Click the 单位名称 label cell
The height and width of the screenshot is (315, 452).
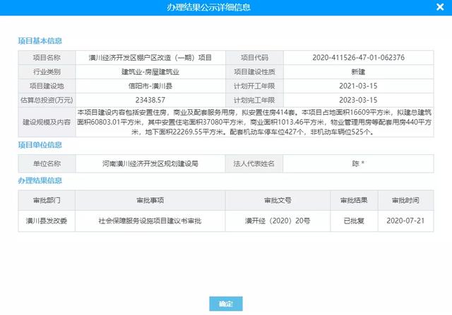click(47, 163)
